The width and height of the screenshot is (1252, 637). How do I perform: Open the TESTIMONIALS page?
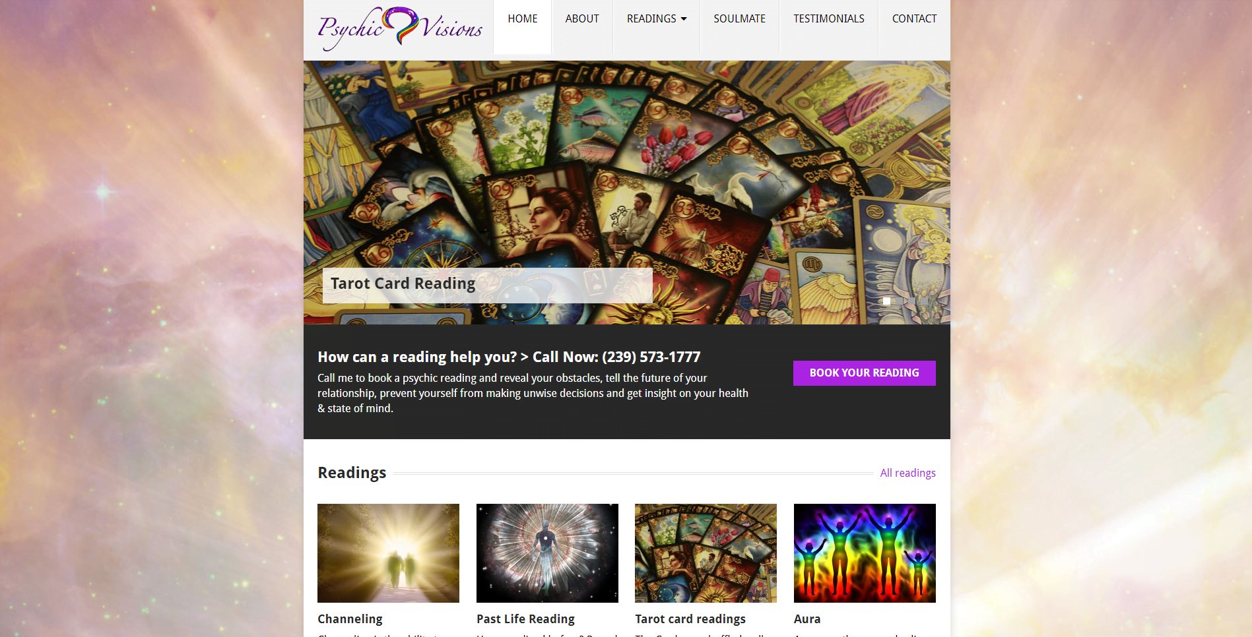[829, 27]
